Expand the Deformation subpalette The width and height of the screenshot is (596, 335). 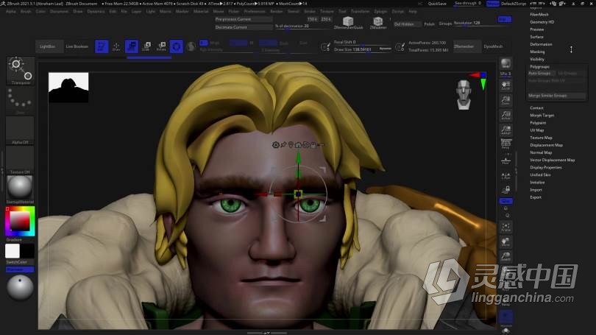pyautogui.click(x=541, y=44)
